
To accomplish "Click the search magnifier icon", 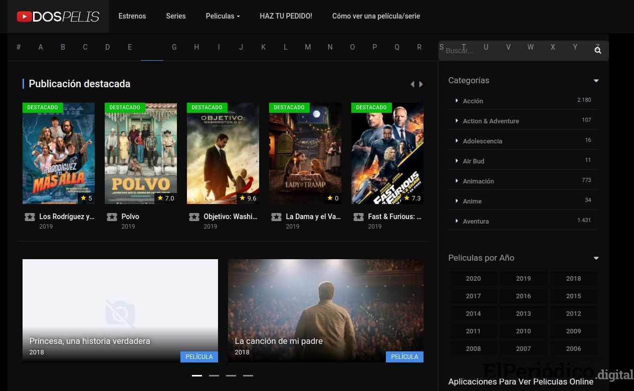I will click(x=597, y=51).
